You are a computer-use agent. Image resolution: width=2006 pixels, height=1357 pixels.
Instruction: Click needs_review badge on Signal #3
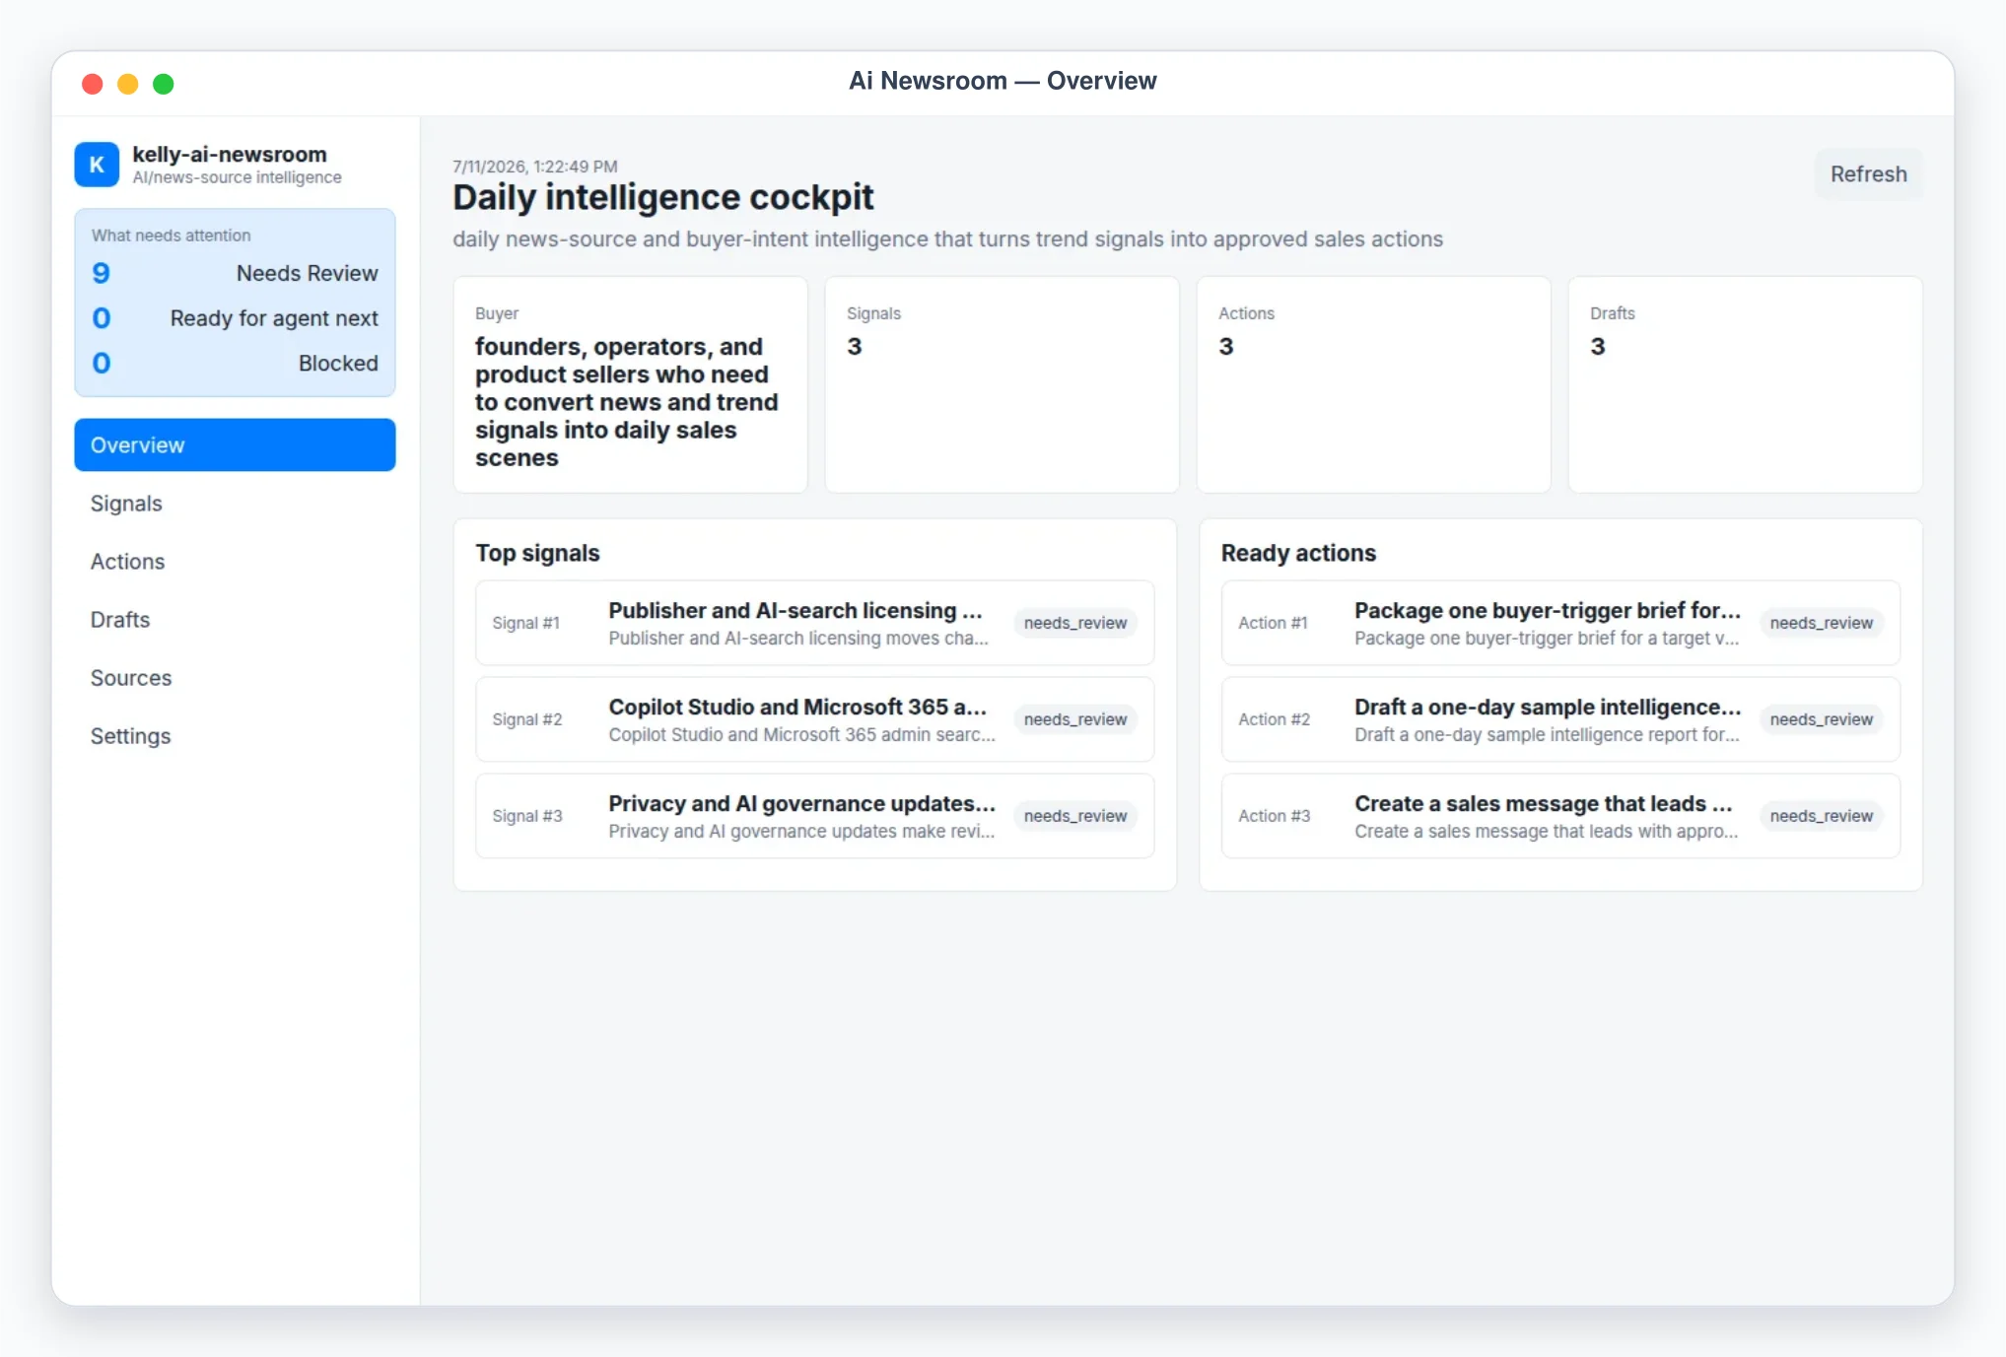click(x=1074, y=816)
